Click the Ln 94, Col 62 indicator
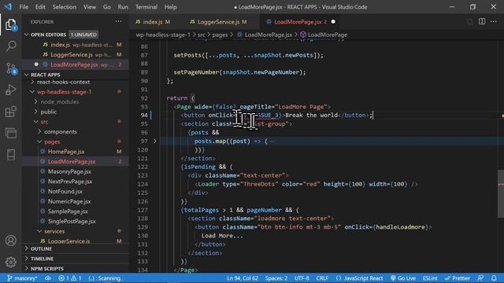Viewport: 504px width, 283px height. click(243, 278)
